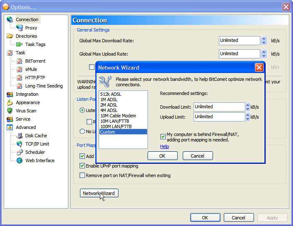
Task: Increase the wizard Upload Limit value
Action: pos(247,115)
